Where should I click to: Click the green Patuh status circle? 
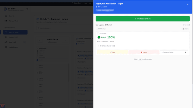coord(99,37)
